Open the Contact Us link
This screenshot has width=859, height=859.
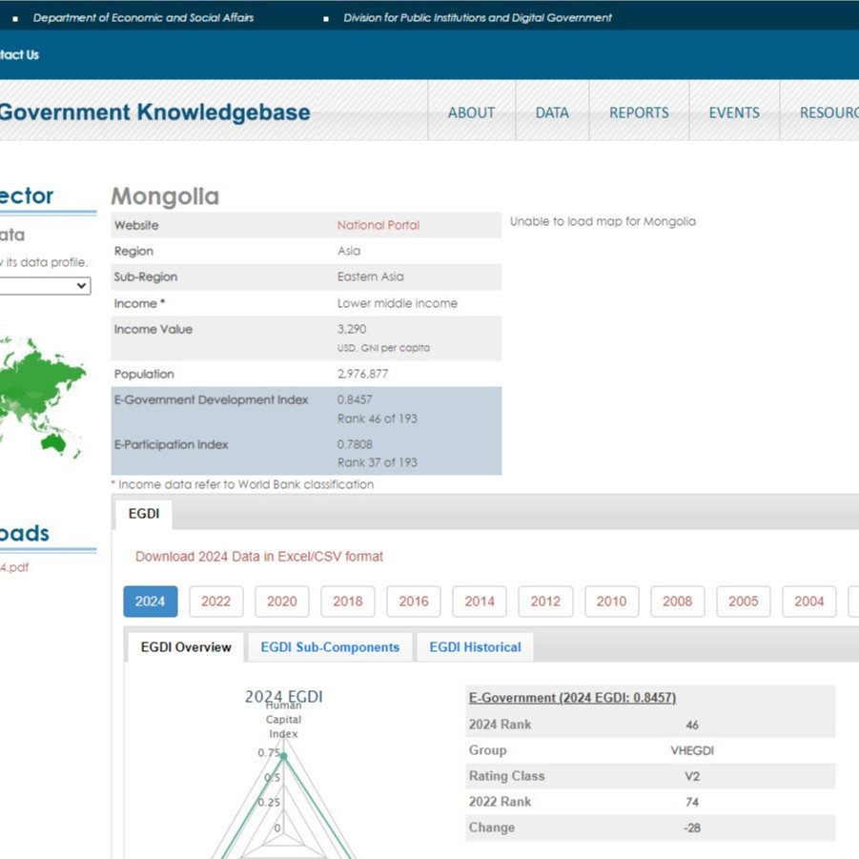(19, 54)
